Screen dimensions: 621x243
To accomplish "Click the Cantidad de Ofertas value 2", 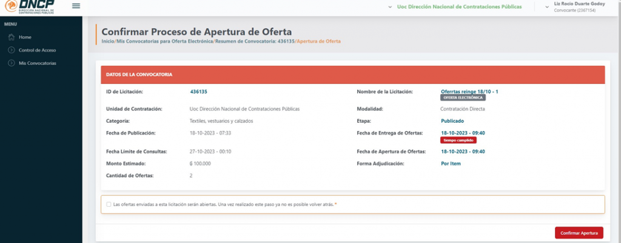I will [191, 175].
